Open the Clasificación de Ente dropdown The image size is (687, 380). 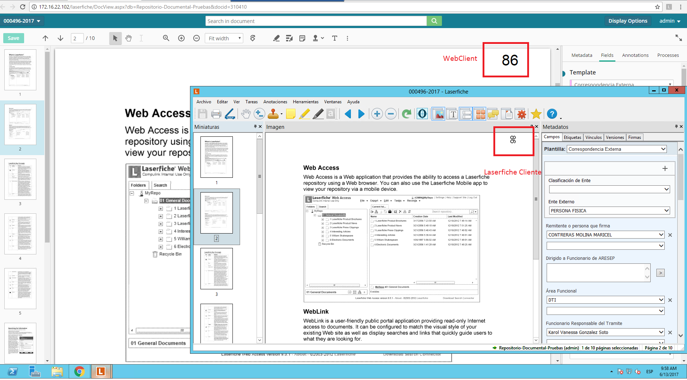666,189
